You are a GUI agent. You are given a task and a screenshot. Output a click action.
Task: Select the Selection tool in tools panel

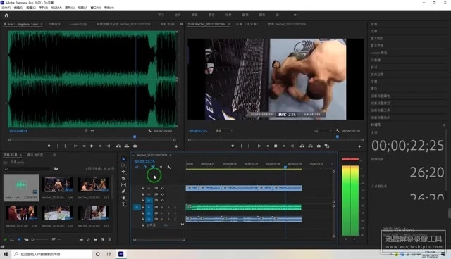pyautogui.click(x=124, y=159)
